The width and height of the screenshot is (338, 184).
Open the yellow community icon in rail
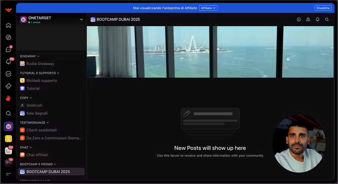(8, 139)
